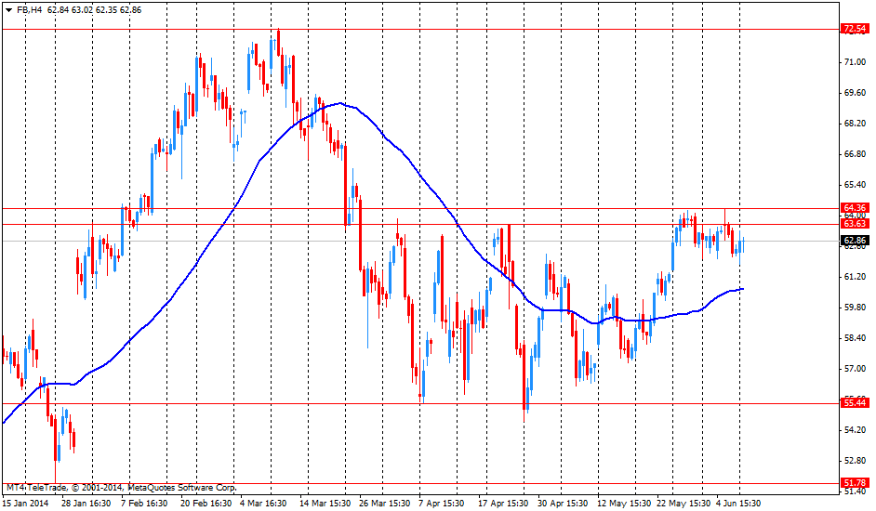Select the 63.63 horizontal line label
Image resolution: width=876 pixels, height=511 pixels.
(855, 224)
